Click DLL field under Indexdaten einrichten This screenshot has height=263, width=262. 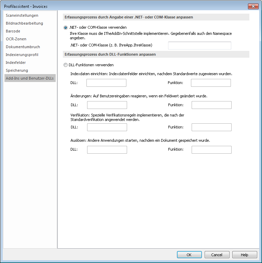(x=106, y=83)
